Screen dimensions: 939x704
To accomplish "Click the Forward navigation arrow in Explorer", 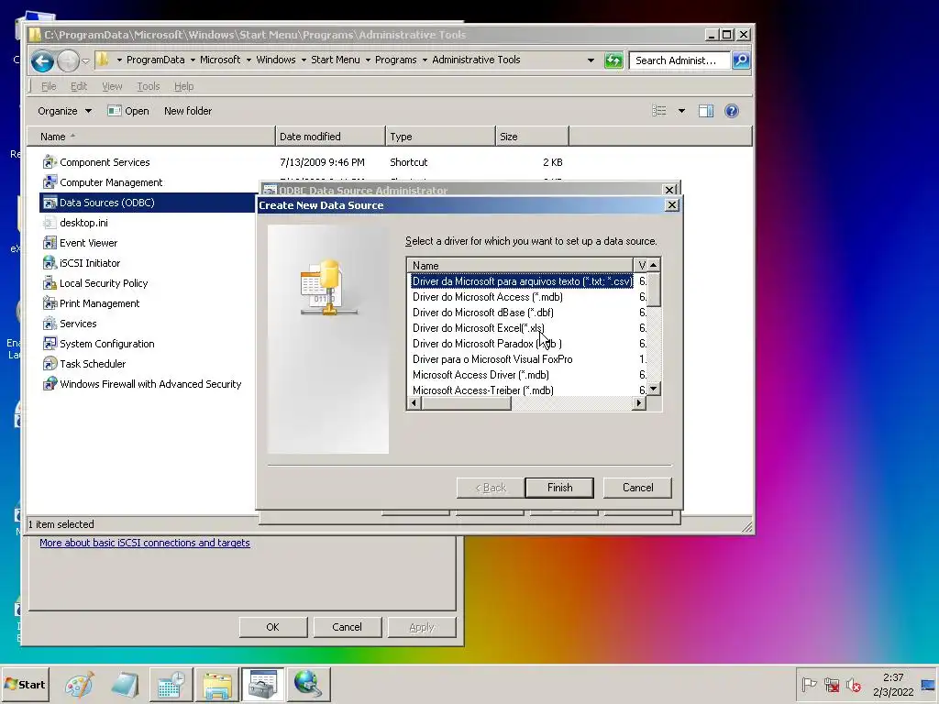I will 68,60.
